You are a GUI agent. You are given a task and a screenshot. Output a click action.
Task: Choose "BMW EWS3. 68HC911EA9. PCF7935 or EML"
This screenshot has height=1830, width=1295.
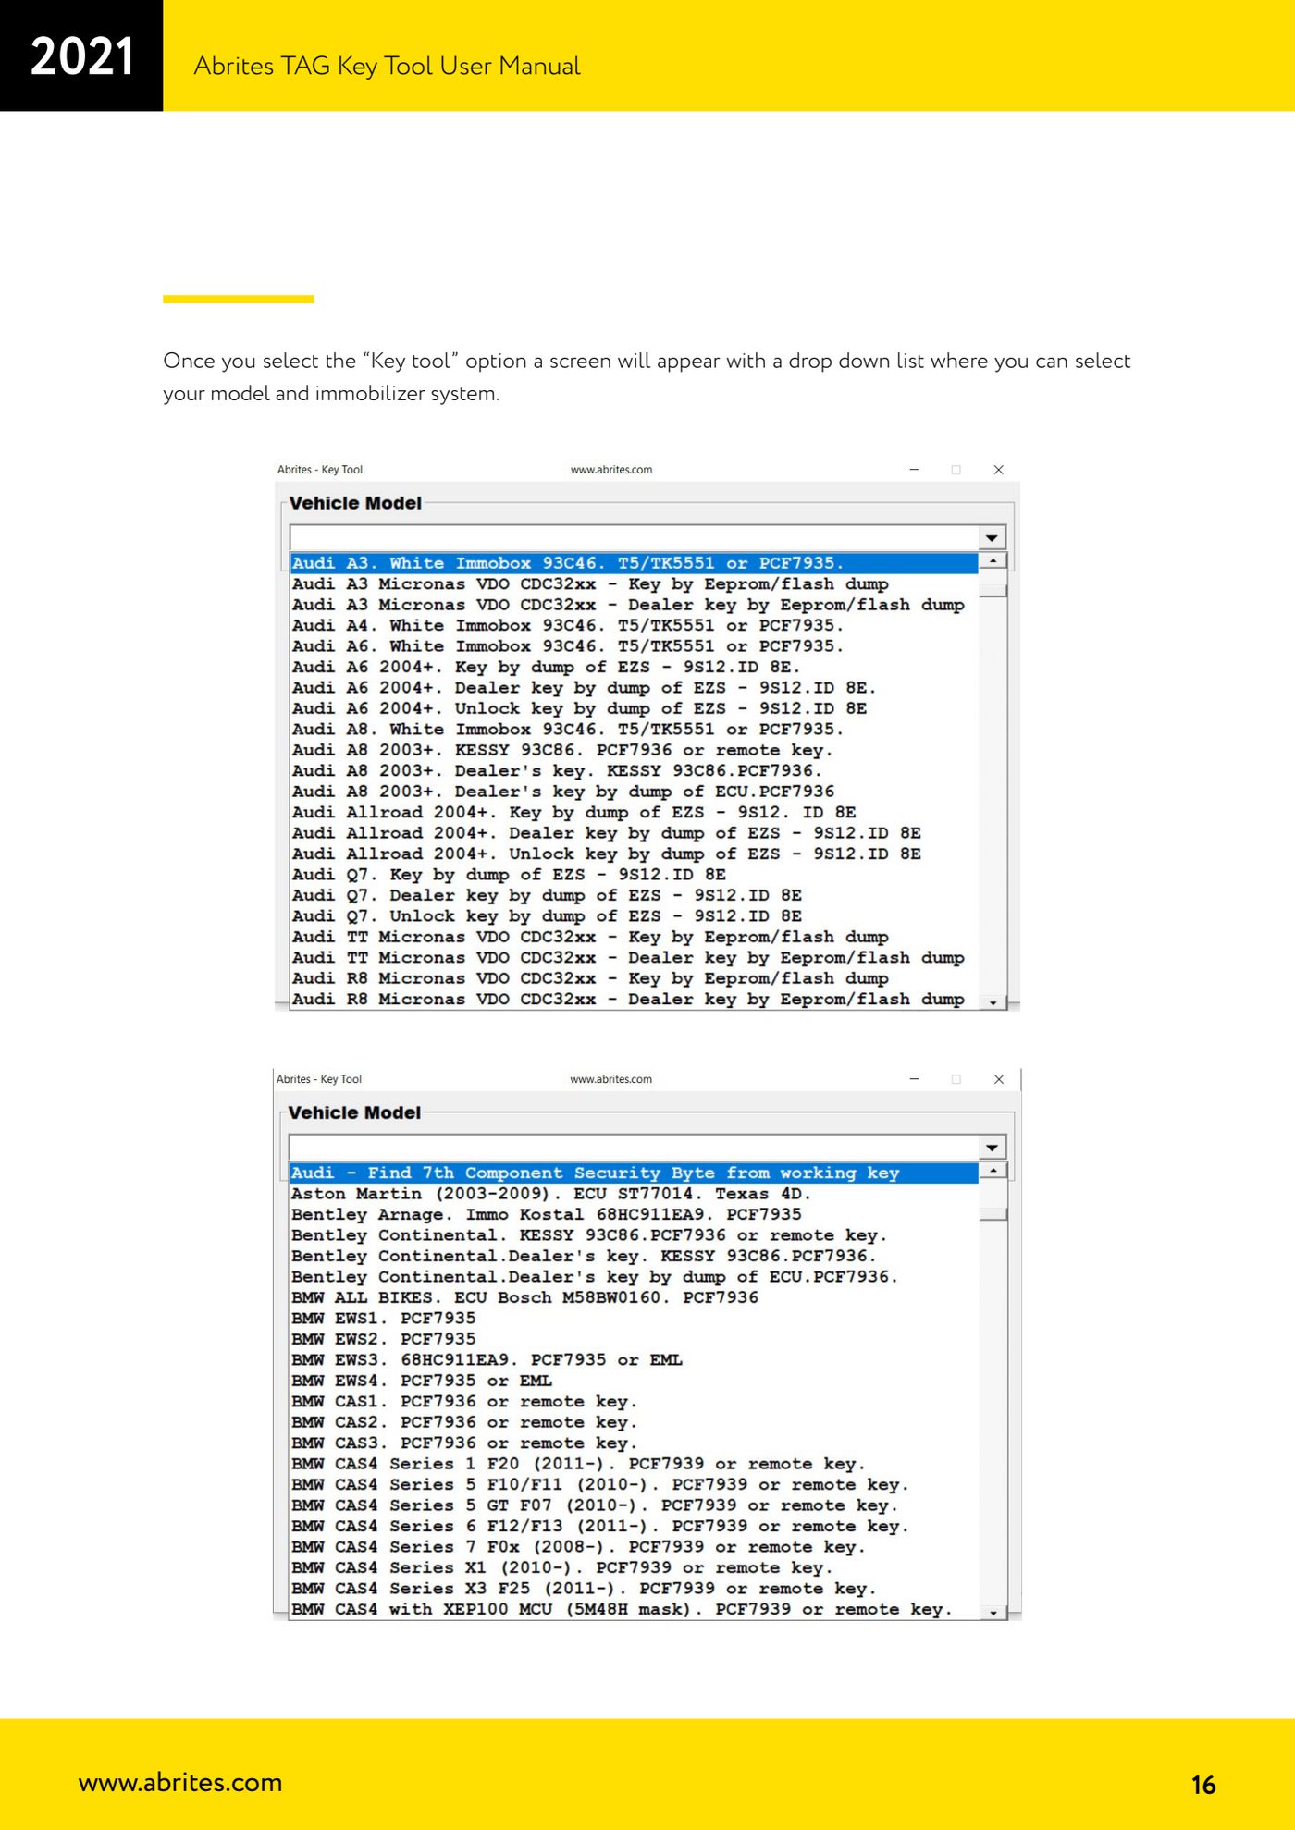(635, 1360)
